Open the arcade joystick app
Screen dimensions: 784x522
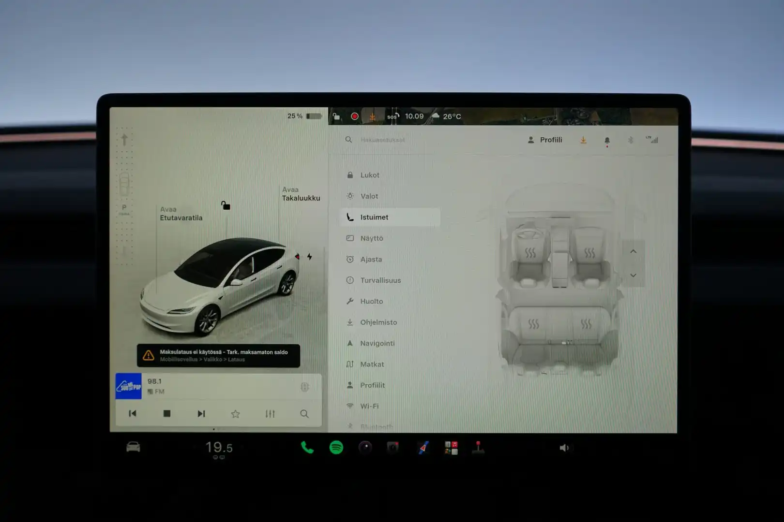(478, 448)
